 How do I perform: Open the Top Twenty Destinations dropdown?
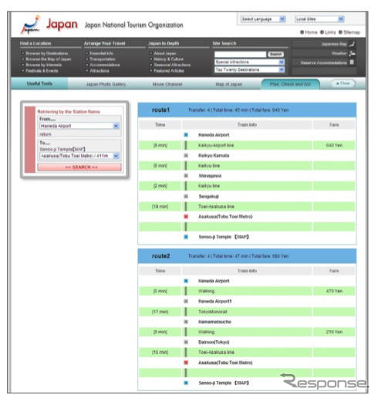[x=249, y=69]
